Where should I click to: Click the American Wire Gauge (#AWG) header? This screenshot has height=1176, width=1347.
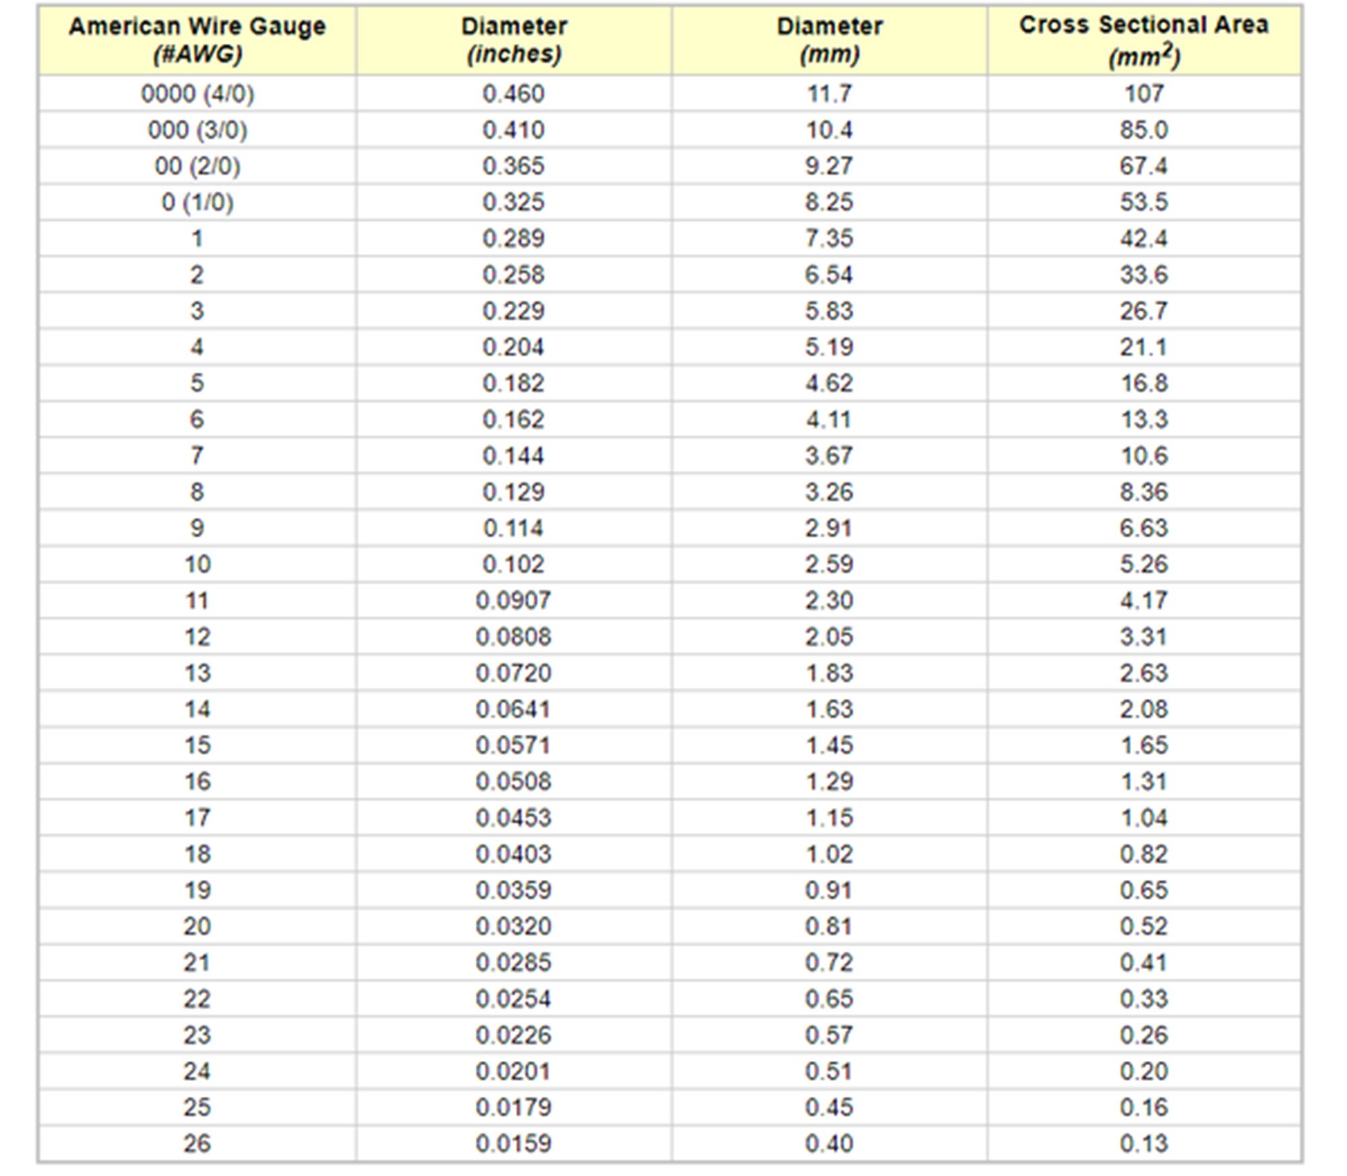pyautogui.click(x=197, y=40)
